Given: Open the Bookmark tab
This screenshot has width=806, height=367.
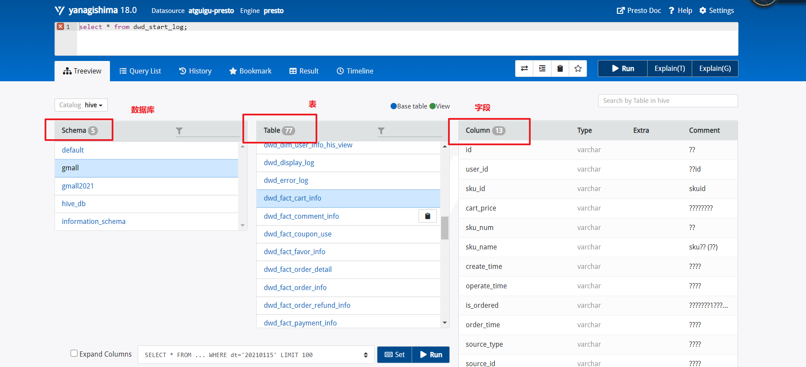Looking at the screenshot, I should pyautogui.click(x=250, y=71).
